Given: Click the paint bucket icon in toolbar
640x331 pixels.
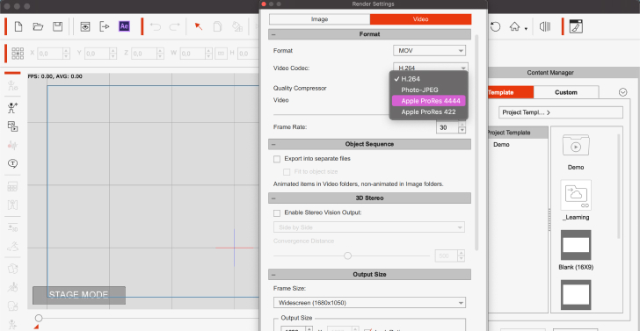Looking at the screenshot, I should click(237, 27).
